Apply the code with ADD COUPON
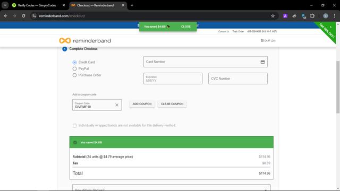Screen dimensions: 340x191 click(x=142, y=104)
